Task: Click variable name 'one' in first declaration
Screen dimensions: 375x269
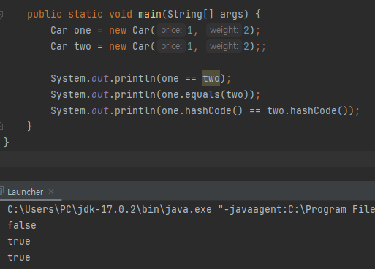Action: [x=83, y=30]
